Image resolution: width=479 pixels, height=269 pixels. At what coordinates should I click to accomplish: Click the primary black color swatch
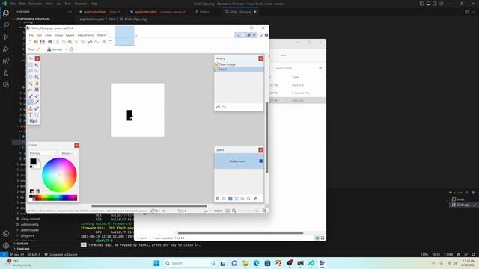point(33,161)
